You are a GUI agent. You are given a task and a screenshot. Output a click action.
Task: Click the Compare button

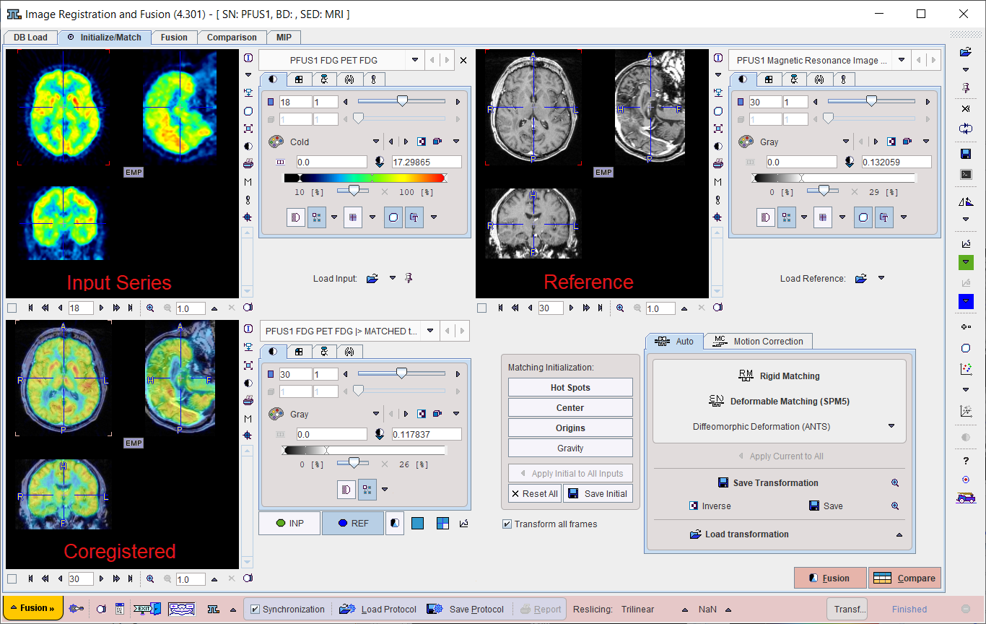(904, 578)
